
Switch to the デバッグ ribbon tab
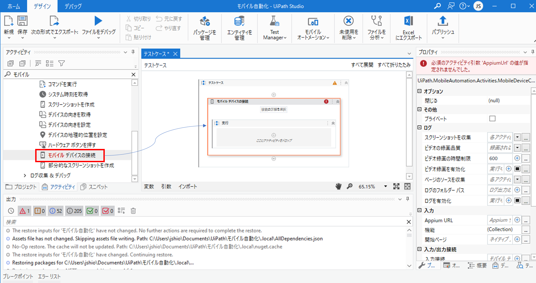point(73,6)
